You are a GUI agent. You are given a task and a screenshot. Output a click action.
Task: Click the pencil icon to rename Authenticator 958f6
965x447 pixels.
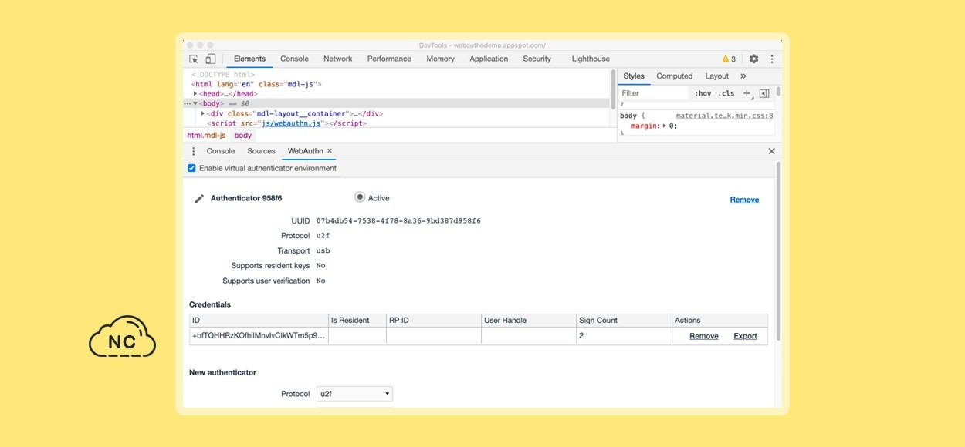[199, 199]
